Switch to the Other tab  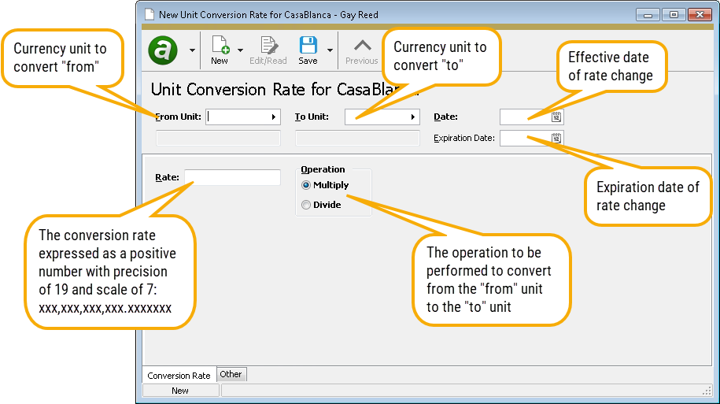point(231,374)
